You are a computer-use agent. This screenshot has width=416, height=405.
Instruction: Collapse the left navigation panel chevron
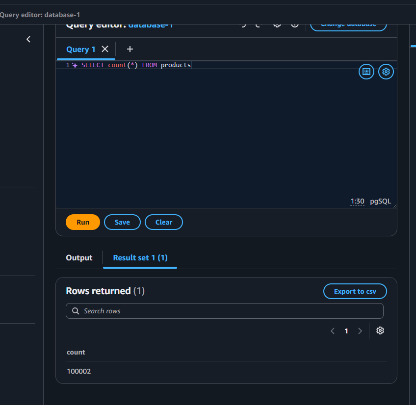28,39
